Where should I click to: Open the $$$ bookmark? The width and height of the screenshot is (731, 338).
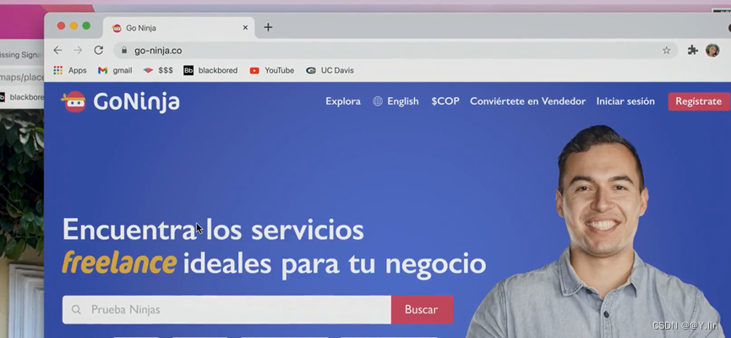(158, 70)
